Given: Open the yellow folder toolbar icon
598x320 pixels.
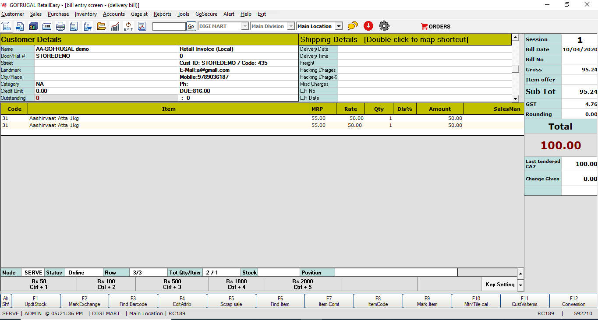Looking at the screenshot, I should coord(101,26).
